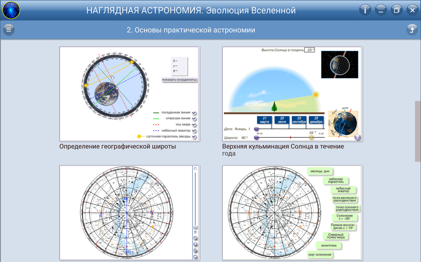Toggle 'суточная параллель звезды' visibility

[194, 136]
